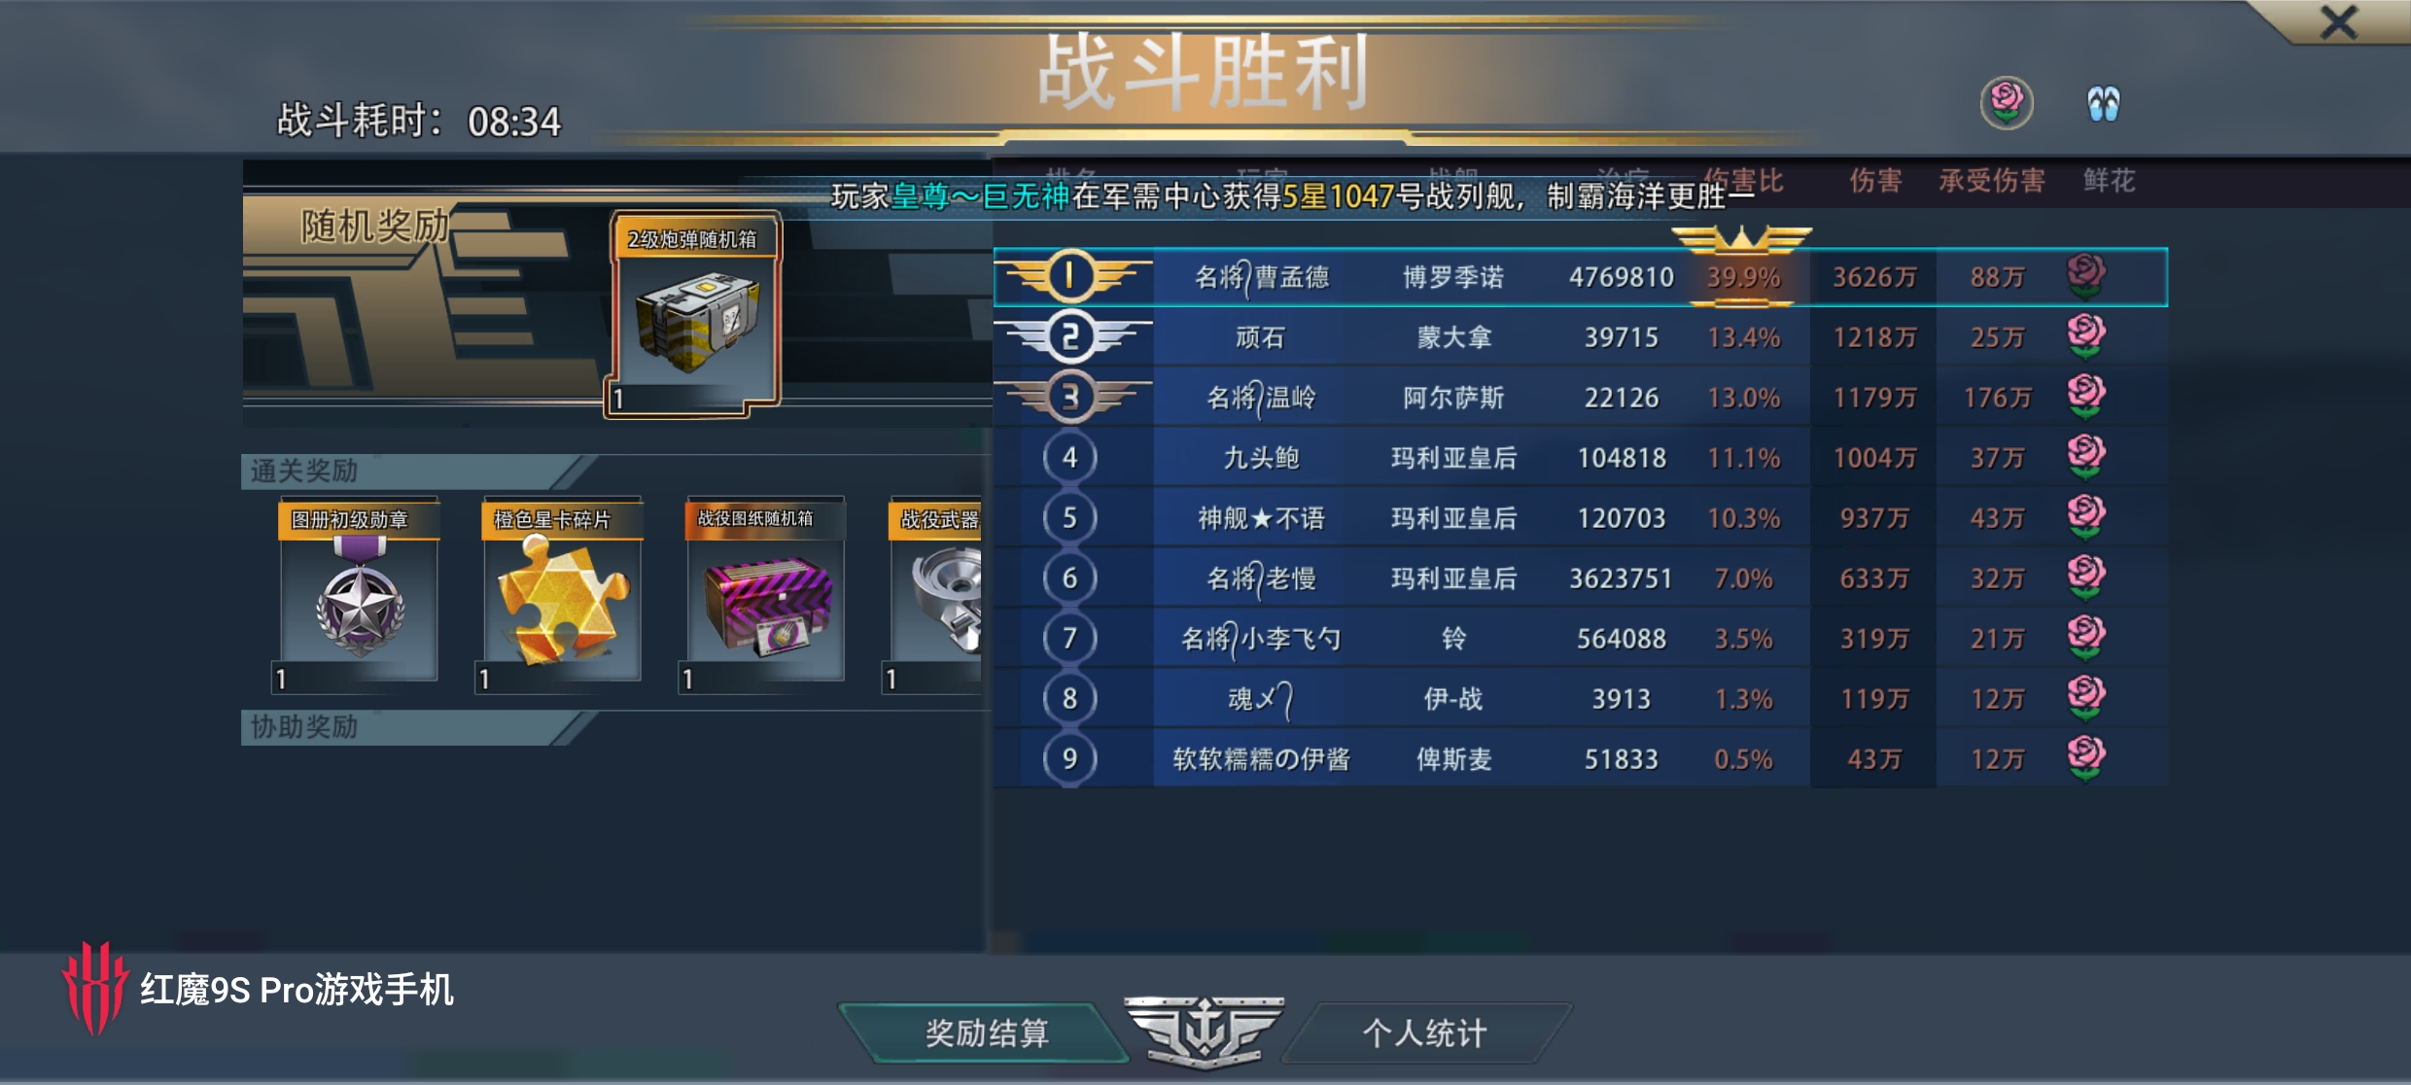Click the anchor emblem at bottom center
The height and width of the screenshot is (1085, 2411).
1205,1032
